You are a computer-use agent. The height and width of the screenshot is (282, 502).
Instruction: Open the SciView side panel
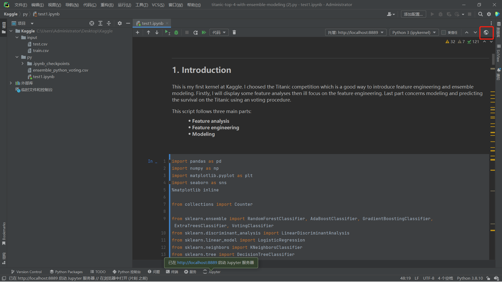point(499,53)
